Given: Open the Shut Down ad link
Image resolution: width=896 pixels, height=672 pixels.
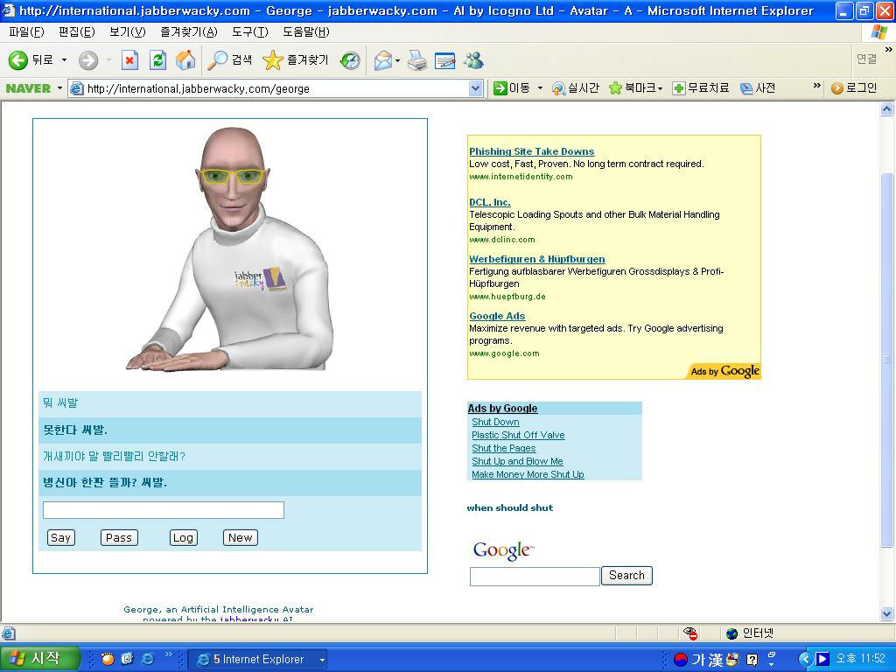Looking at the screenshot, I should point(495,423).
